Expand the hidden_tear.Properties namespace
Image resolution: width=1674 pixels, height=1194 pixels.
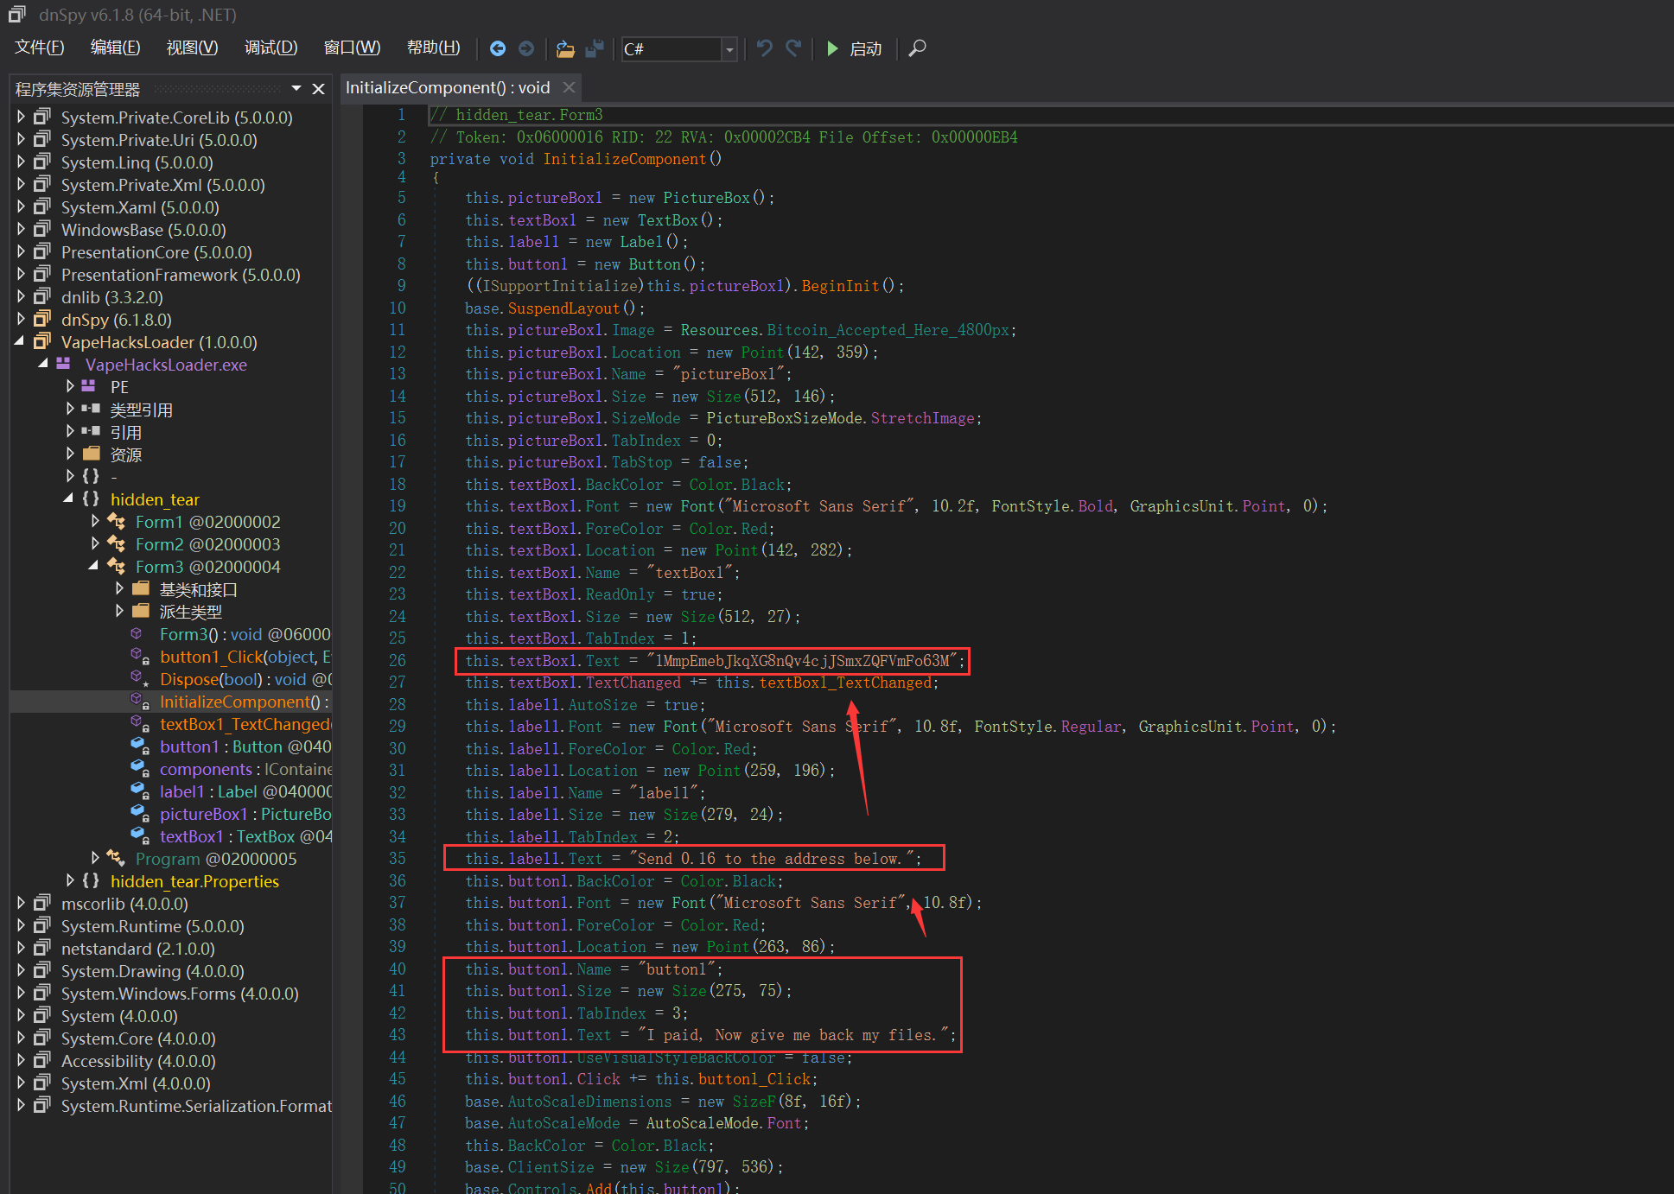(x=70, y=880)
